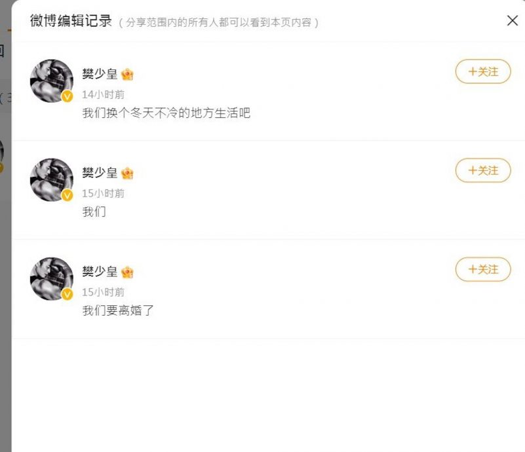Follow 樊少皇 using the top +关注 button

coord(483,73)
